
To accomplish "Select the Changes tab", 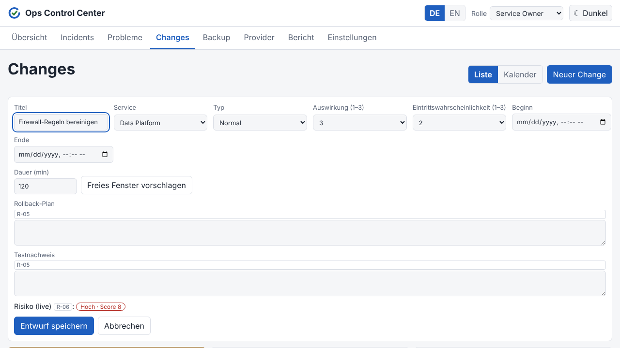I will pos(172,37).
